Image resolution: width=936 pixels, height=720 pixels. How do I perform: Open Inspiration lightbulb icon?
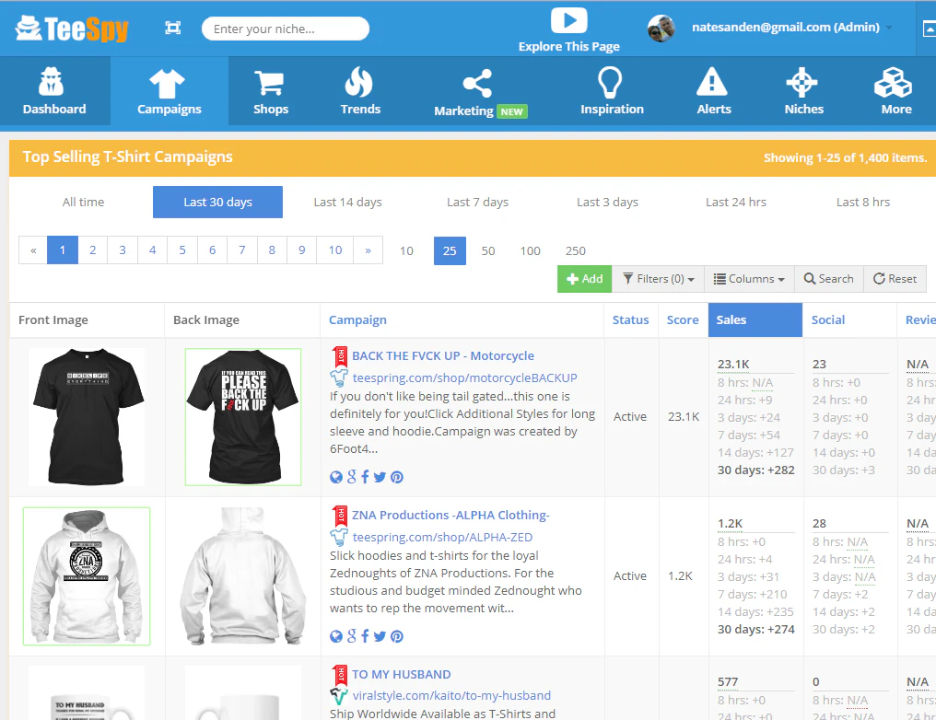point(610,82)
